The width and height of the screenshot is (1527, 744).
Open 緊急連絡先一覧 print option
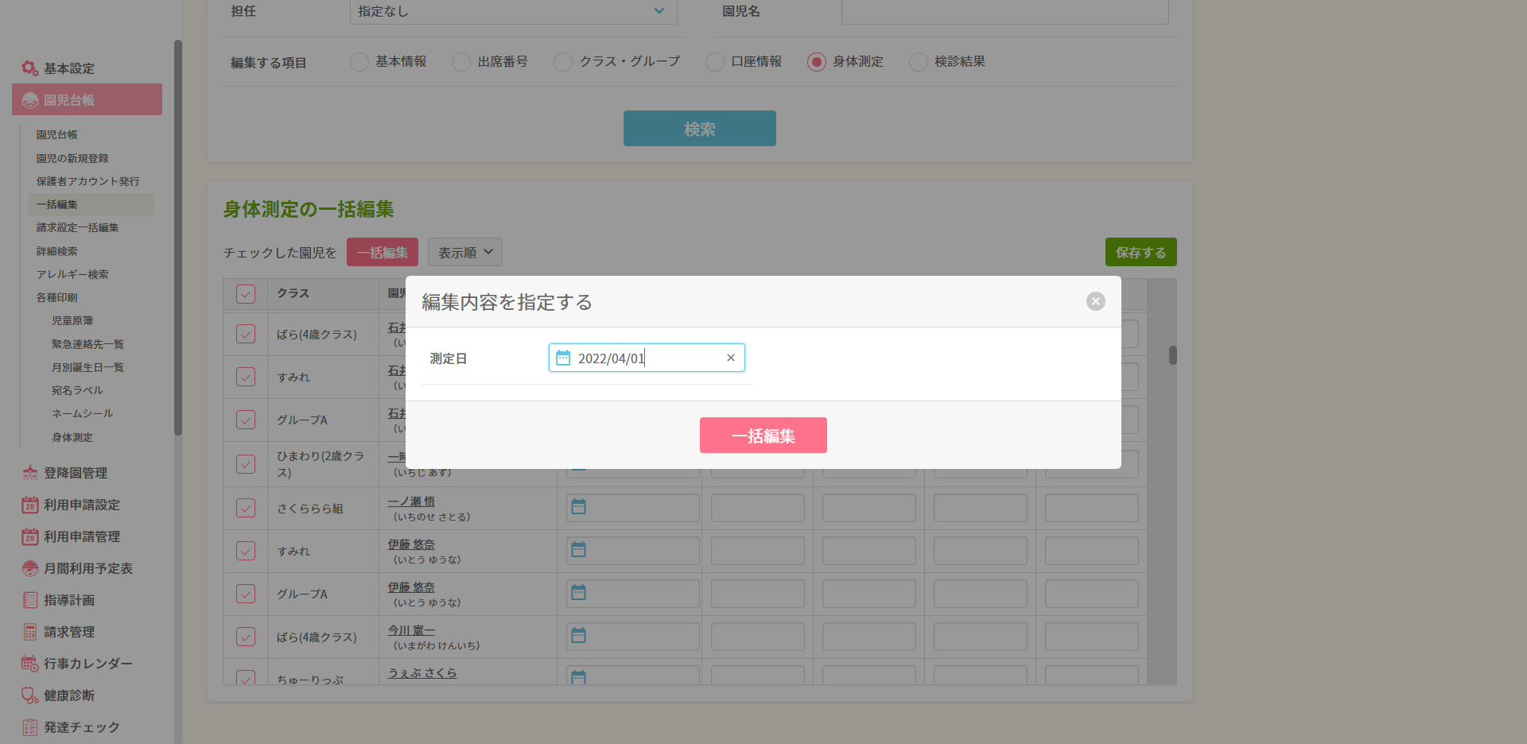[x=88, y=345]
